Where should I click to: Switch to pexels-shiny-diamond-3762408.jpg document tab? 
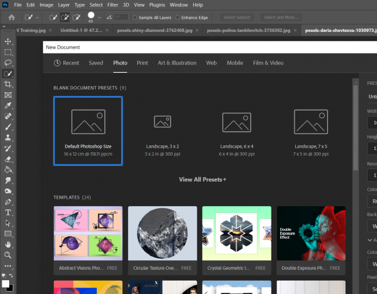pyautogui.click(x=155, y=30)
